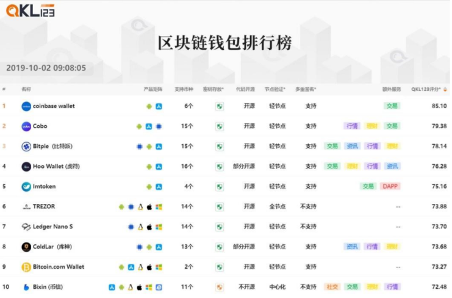Click the TREZOR logo icon
This screenshot has height=298, width=452.
click(x=26, y=207)
